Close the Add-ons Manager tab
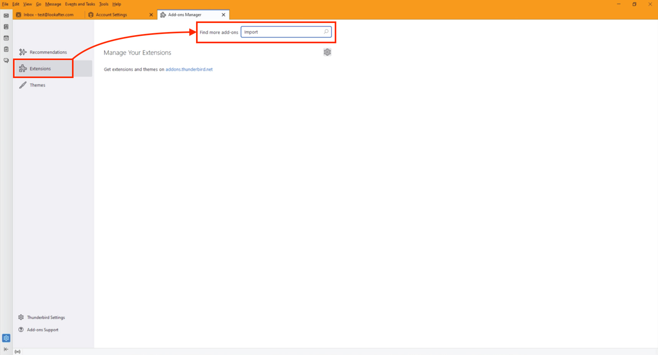The width and height of the screenshot is (658, 355). coord(223,15)
